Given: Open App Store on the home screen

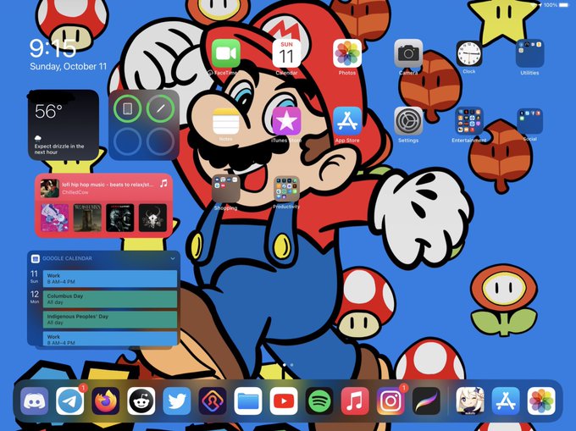Looking at the screenshot, I should (347, 121).
